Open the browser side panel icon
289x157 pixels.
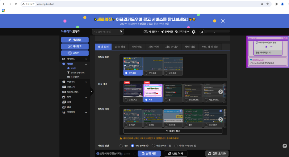pyautogui.click(x=276, y=4)
